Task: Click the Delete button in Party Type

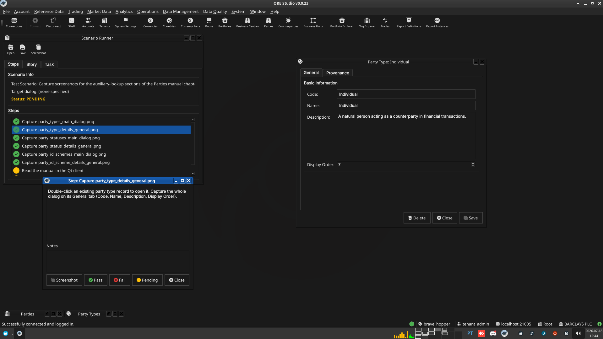Action: coord(417,218)
